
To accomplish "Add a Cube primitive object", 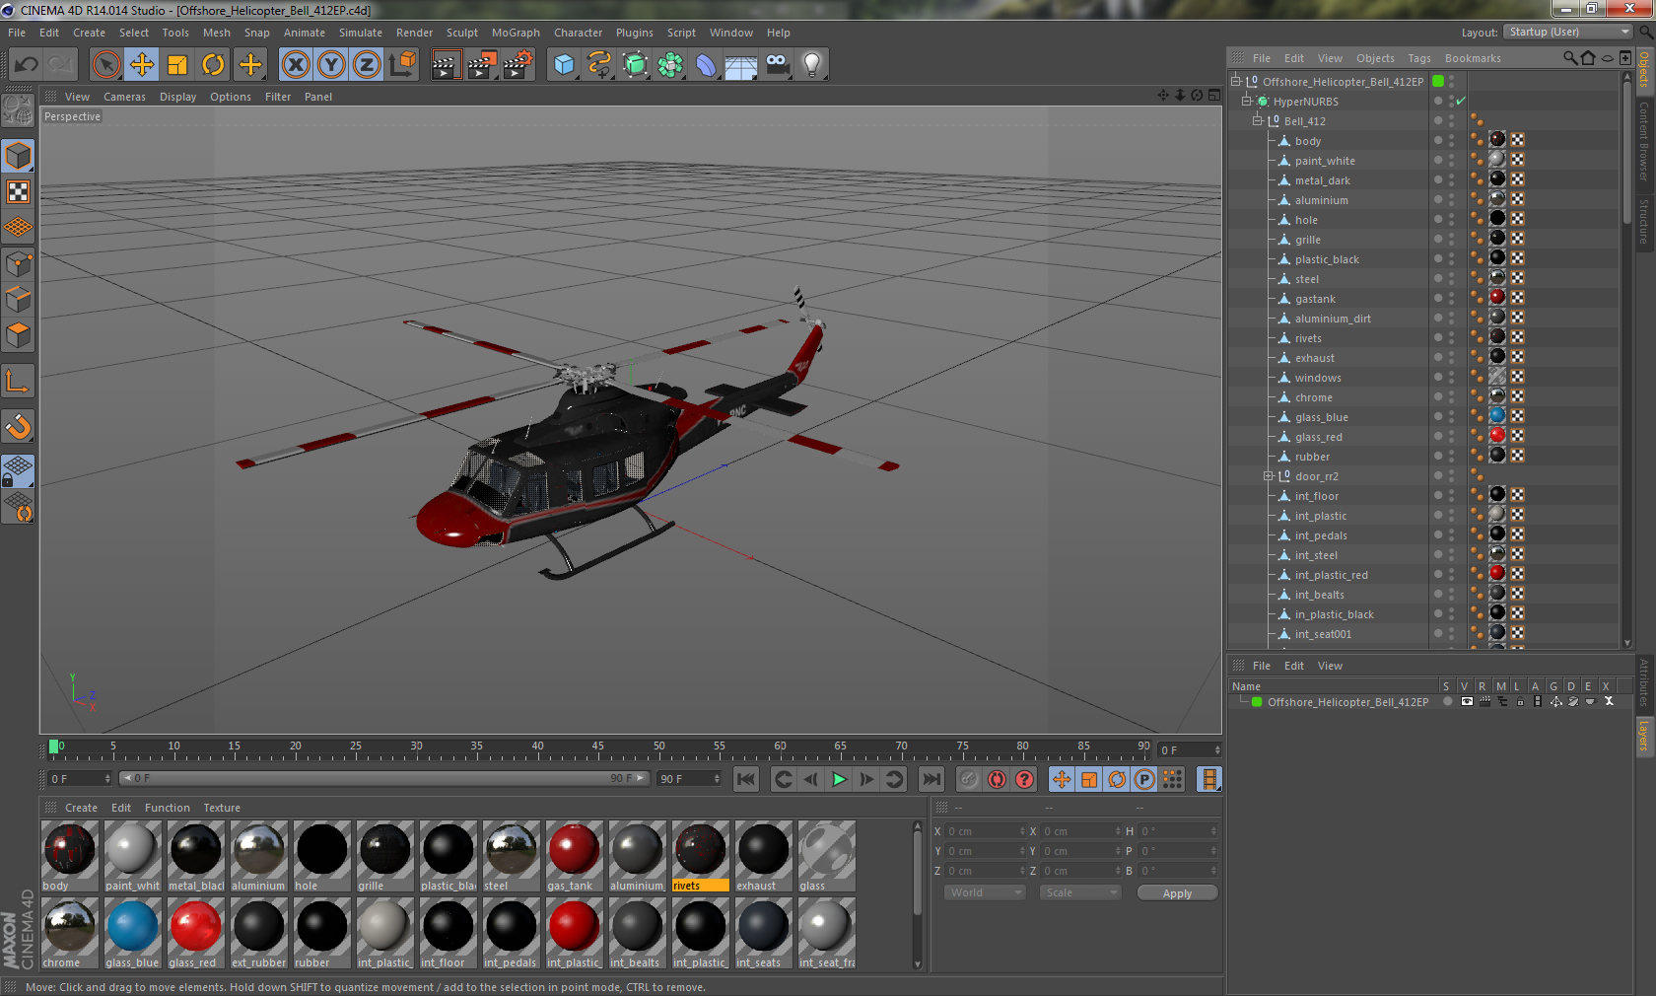I will point(564,65).
